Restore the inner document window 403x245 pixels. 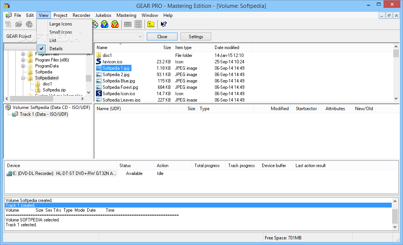coord(389,16)
